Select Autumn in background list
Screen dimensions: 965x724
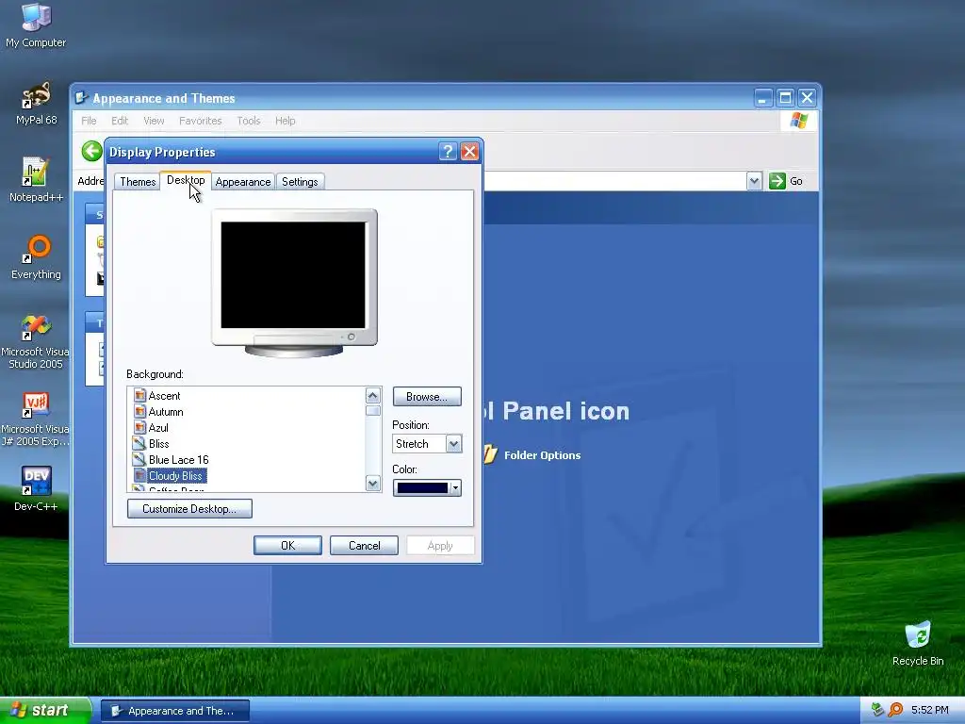pyautogui.click(x=166, y=412)
